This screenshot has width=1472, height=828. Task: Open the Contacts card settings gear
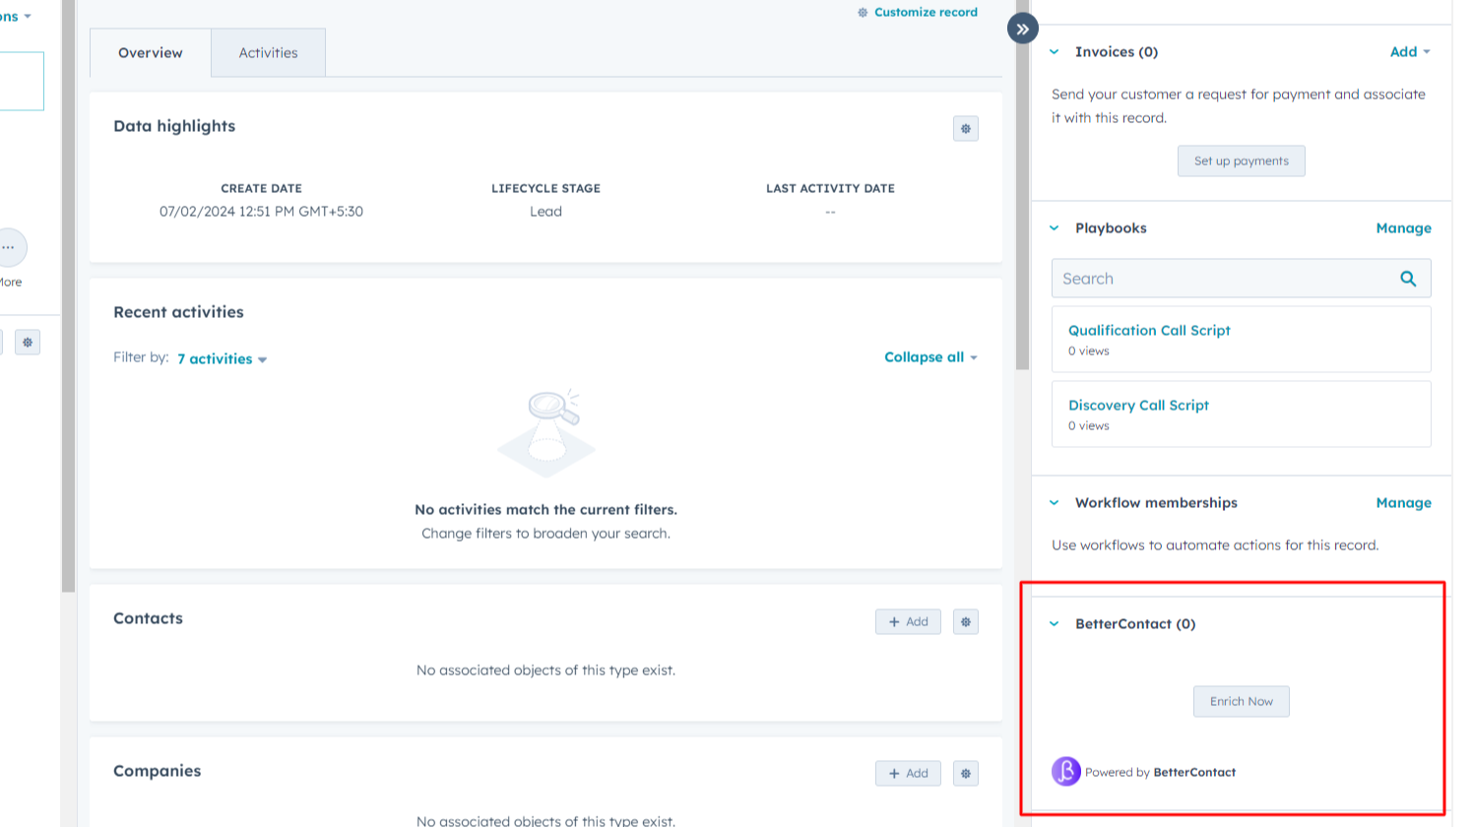965,622
